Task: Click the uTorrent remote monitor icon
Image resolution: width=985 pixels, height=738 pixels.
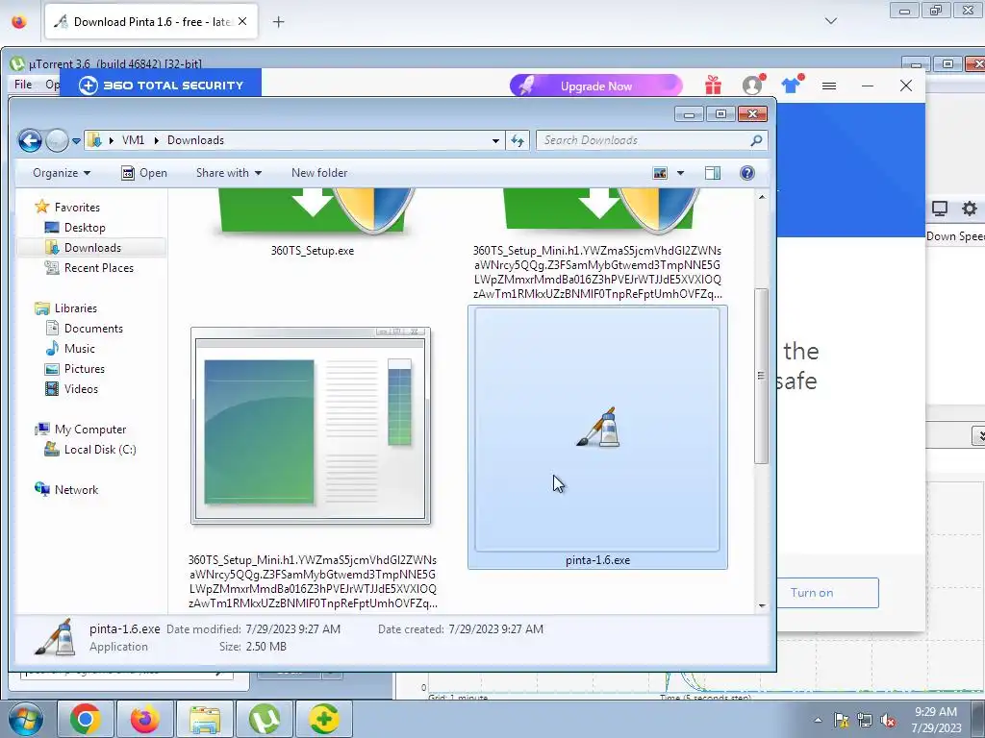Action: click(x=939, y=209)
